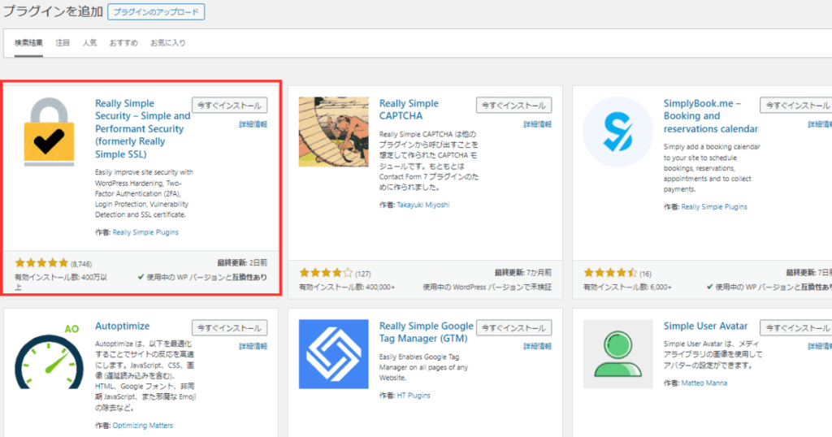Click the Really Simple Google Tag Manager icon

(333, 354)
